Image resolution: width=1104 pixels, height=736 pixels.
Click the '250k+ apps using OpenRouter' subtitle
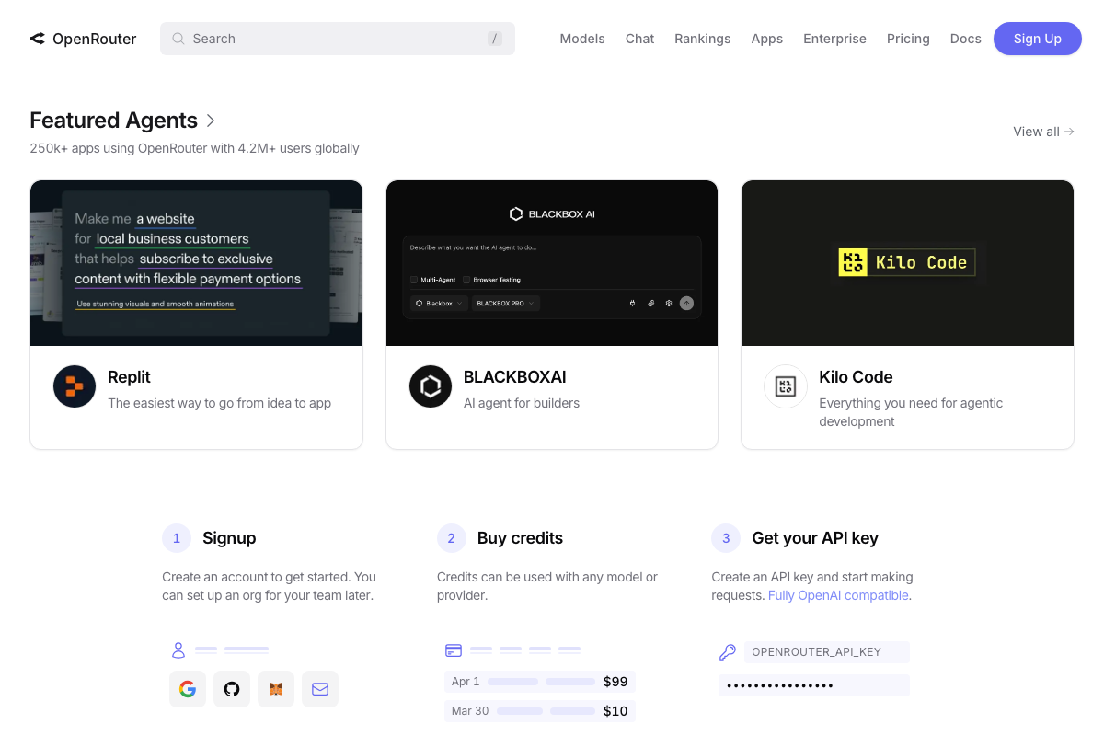pos(194,148)
